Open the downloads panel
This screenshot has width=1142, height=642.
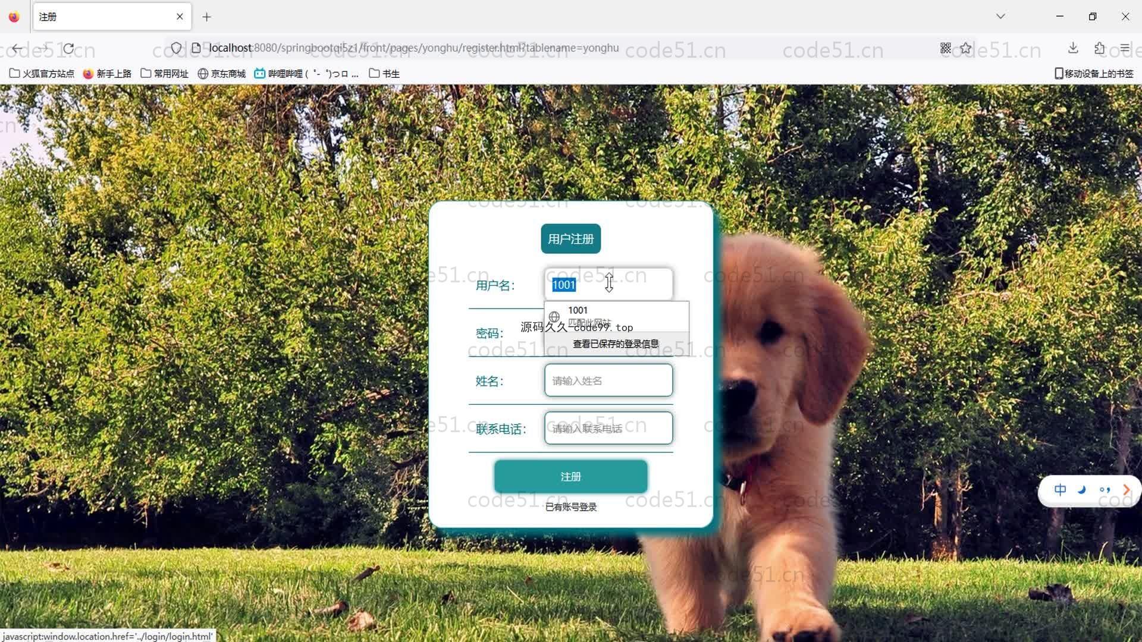(x=1073, y=48)
